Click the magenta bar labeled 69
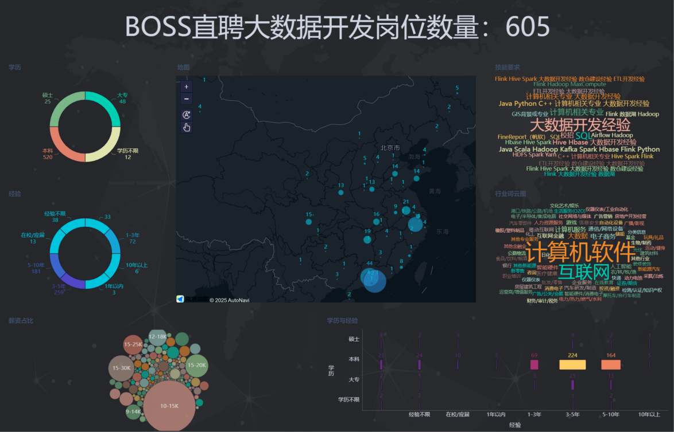674x432 pixels. (x=534, y=364)
